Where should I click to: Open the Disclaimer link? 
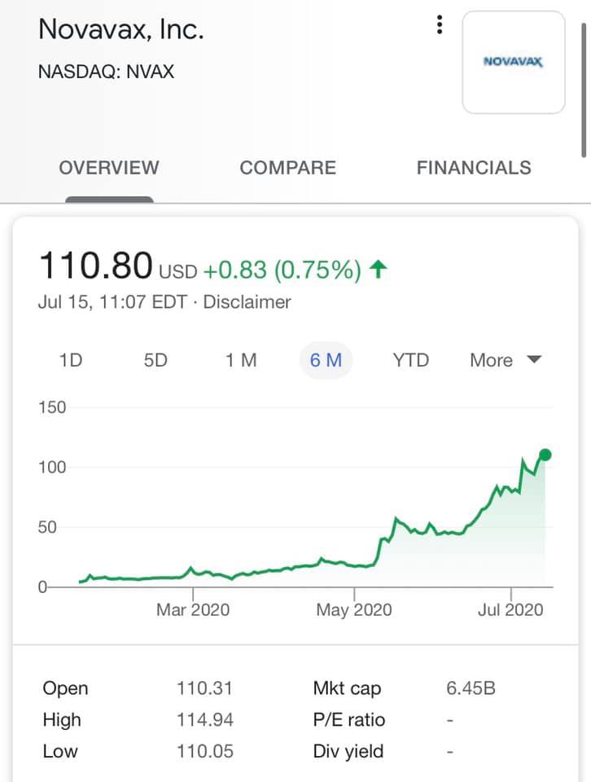pos(247,301)
